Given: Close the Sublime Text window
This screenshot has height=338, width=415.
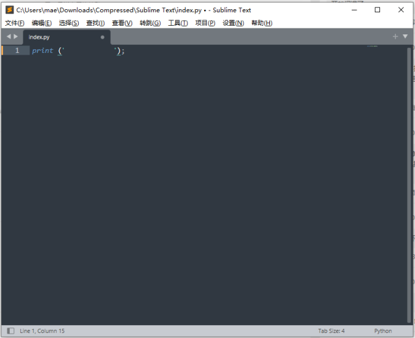Looking at the screenshot, I should coord(401,10).
